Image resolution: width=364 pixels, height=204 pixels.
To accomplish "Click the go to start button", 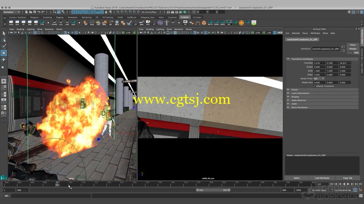I will (332, 184).
